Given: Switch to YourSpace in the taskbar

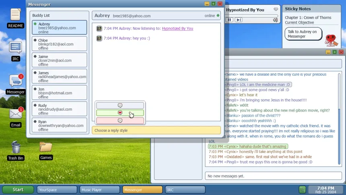Looking at the screenshot, I should click(57, 189).
